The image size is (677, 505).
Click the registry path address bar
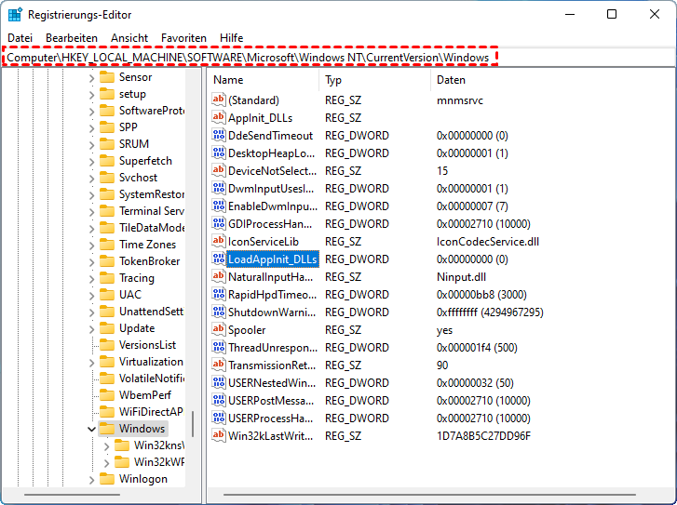click(250, 57)
